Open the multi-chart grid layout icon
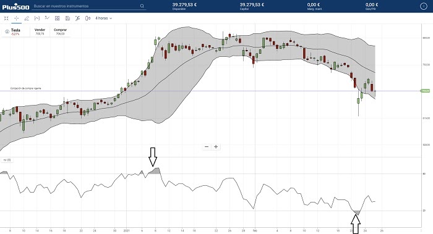The height and width of the screenshot is (234, 433). click(x=57, y=18)
